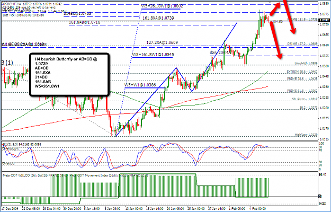Select 'PRIME 78.6 - 1.0425' level text
331x212 pixels.
(302, 78)
